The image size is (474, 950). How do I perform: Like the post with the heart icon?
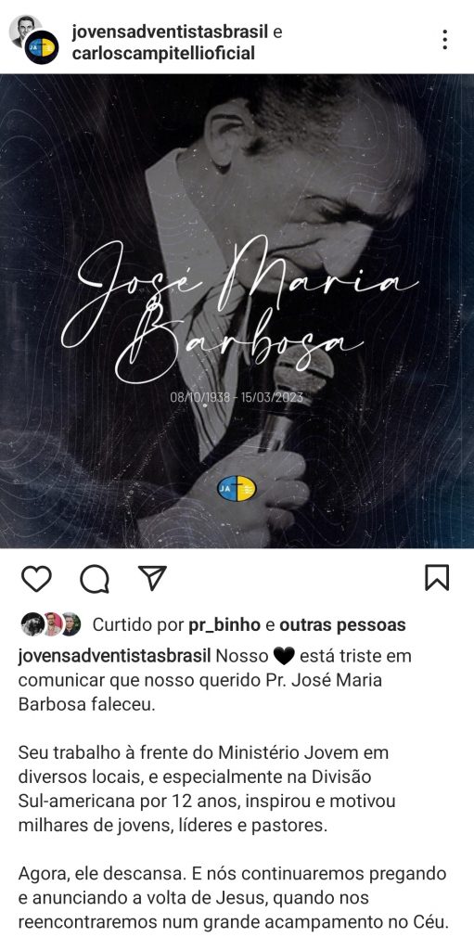pos(36,578)
